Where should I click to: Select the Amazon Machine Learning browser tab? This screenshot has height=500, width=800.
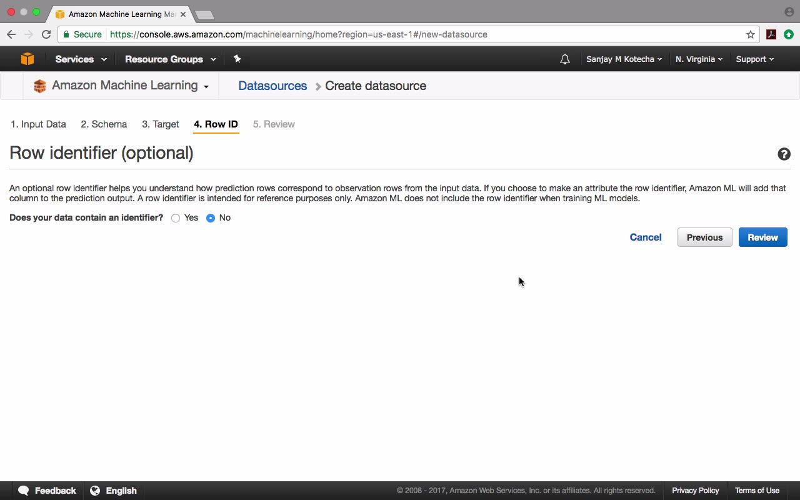point(121,14)
